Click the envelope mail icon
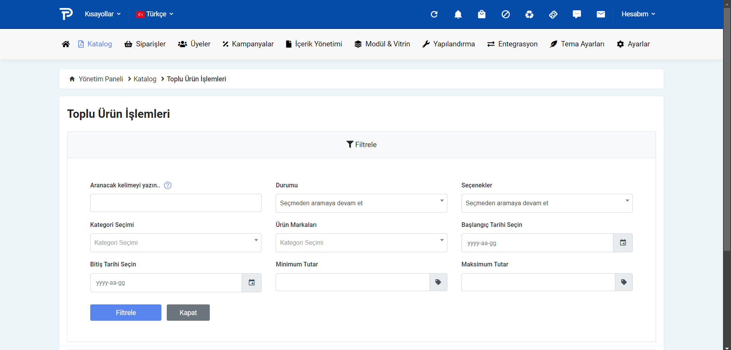The width and height of the screenshot is (731, 350). [x=601, y=14]
